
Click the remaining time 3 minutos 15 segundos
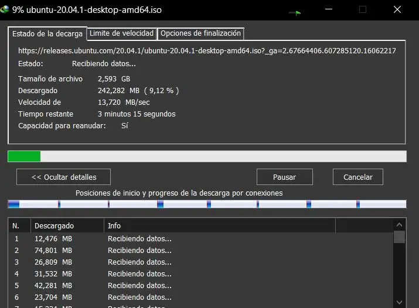coord(137,114)
